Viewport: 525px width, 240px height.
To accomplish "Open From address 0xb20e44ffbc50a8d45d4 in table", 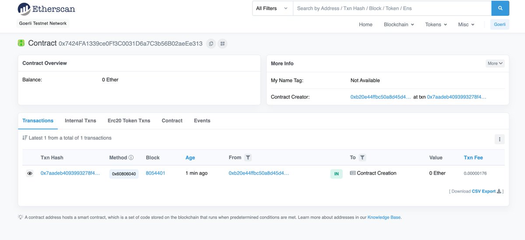I will tap(259, 173).
